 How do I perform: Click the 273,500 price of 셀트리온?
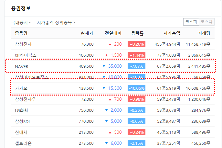(x=86, y=143)
